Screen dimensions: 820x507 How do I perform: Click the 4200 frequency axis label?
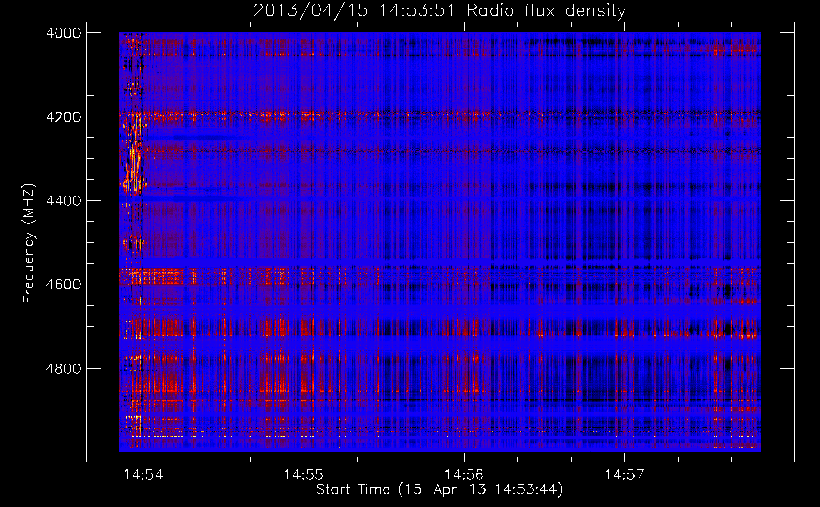(x=63, y=117)
